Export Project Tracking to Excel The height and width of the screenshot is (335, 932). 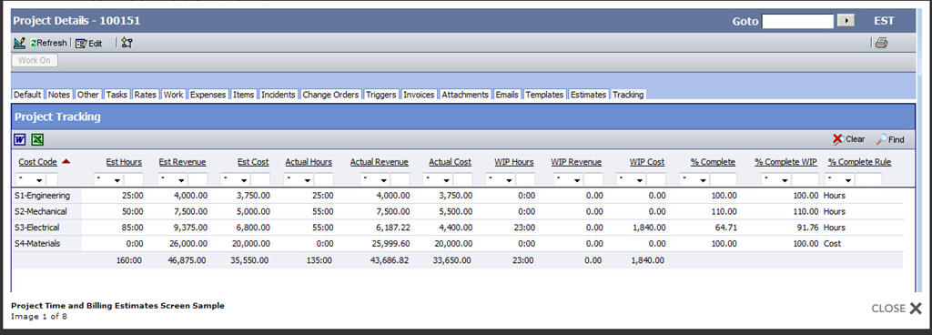(x=36, y=139)
